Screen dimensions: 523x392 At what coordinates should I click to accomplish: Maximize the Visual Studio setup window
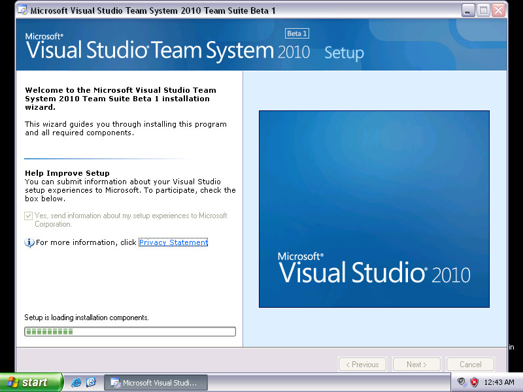click(483, 10)
